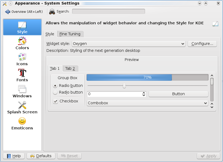
Task: Click the spinbox up arrow
Action: click(144, 93)
